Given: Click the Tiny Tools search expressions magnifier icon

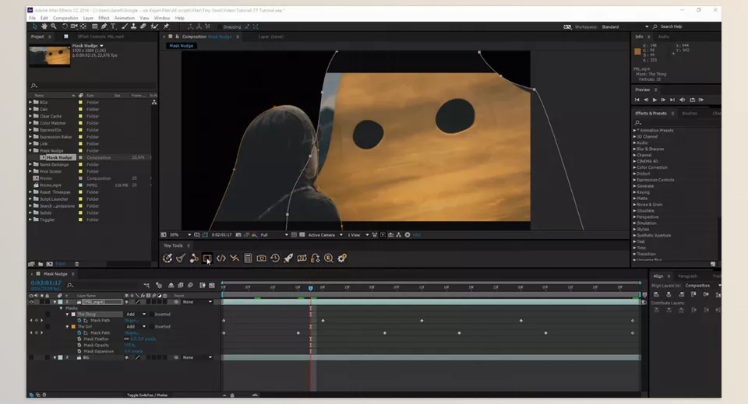Looking at the screenshot, I should click(329, 258).
